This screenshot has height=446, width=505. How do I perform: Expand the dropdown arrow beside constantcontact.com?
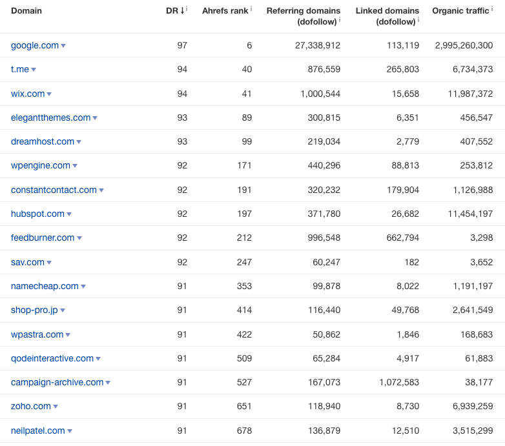[101, 190]
